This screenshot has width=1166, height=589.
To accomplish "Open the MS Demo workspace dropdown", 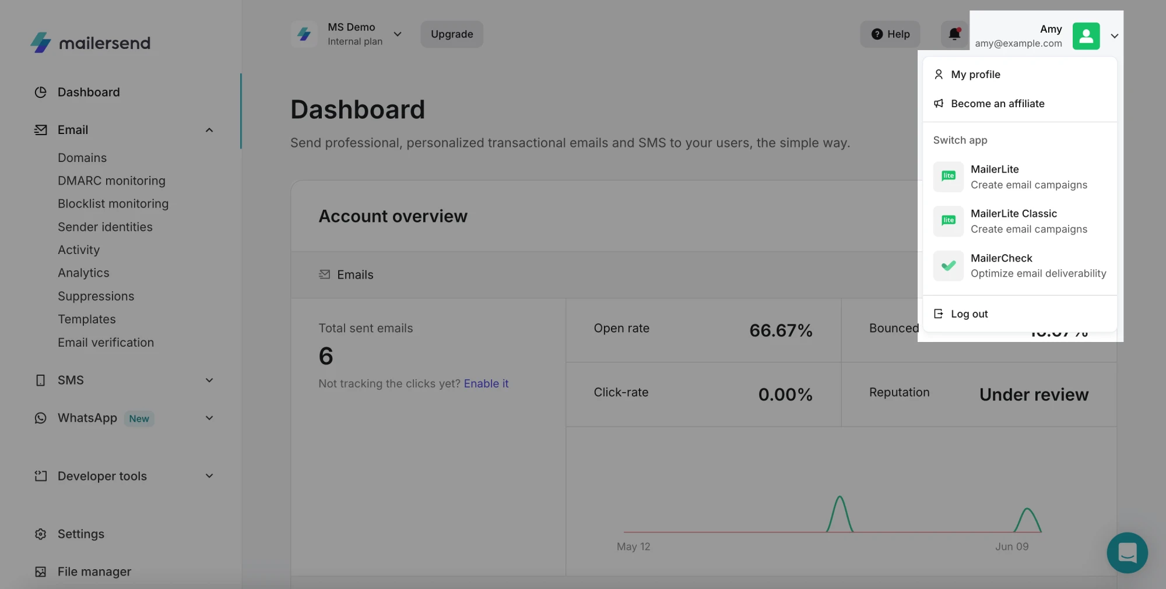I will [398, 34].
